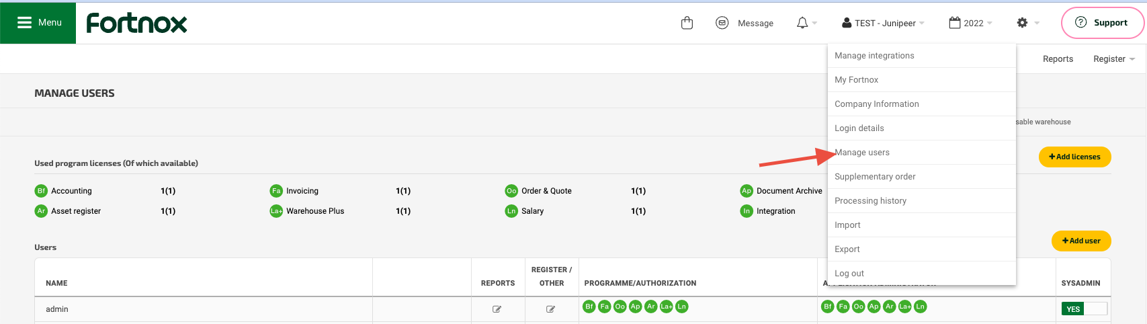Viewport: 1147px width, 324px height.
Task: Select Log out in the menu
Action: (921, 274)
